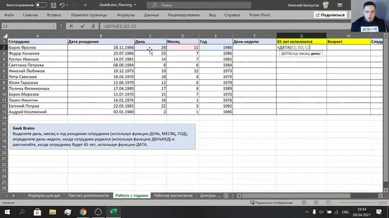Click the next-sheet navigation arrow
Viewport: 389px width, 218px height.
pos(13,196)
